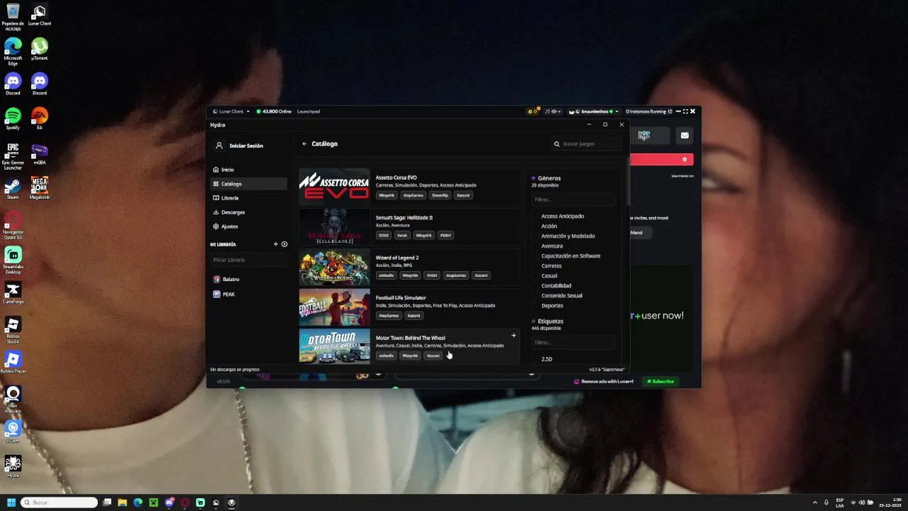Image resolution: width=908 pixels, height=511 pixels.
Task: Check Carreras genre filter
Action: coord(547,265)
